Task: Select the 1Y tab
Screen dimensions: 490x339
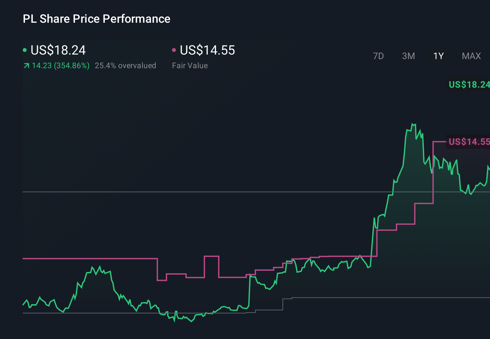Action: point(438,56)
